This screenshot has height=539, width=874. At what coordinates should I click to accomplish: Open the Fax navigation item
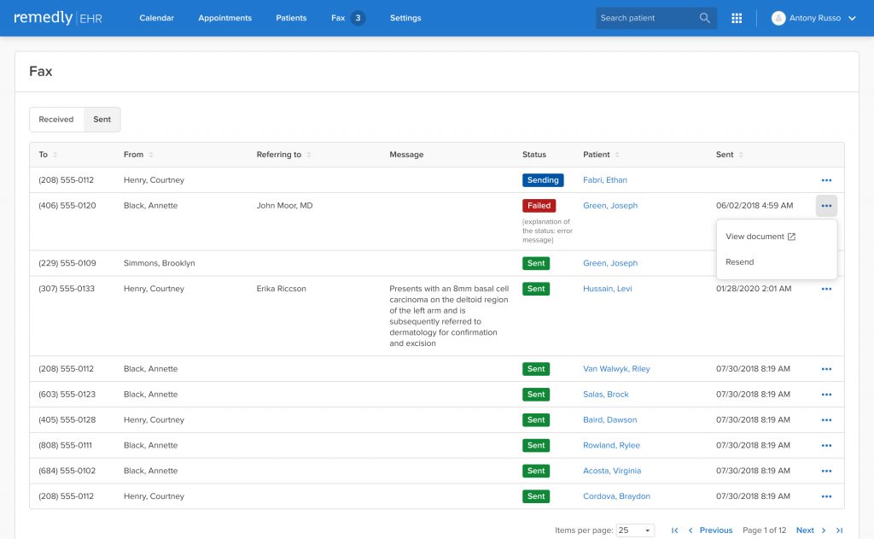[x=338, y=18]
